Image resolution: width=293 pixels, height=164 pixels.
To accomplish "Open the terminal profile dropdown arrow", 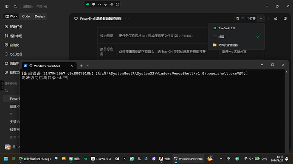I will (x=88, y=66).
